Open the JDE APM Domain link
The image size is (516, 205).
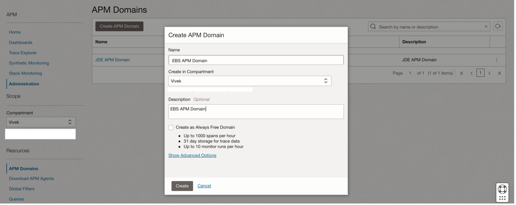113,60
